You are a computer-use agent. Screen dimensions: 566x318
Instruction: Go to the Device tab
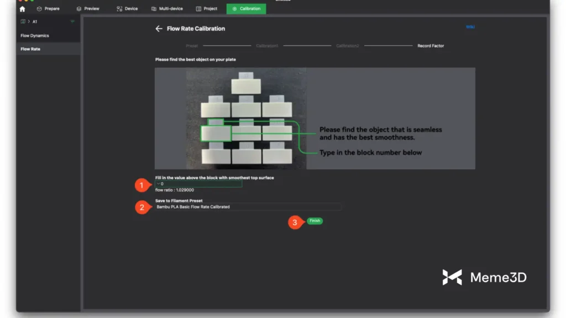click(x=127, y=9)
